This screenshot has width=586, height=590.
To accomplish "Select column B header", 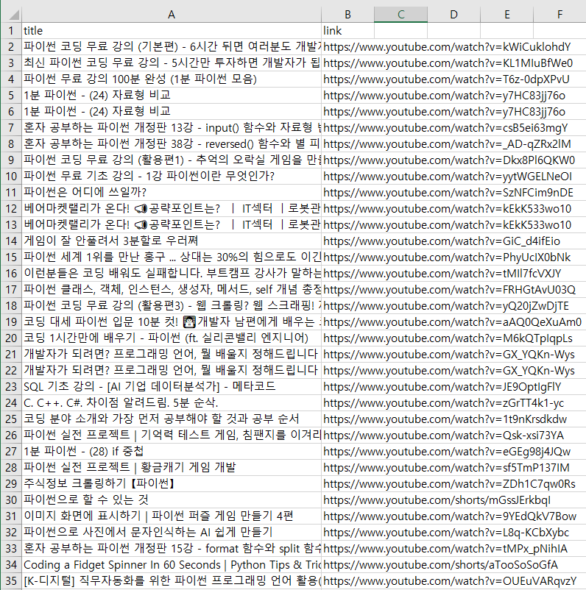I will pyautogui.click(x=347, y=14).
